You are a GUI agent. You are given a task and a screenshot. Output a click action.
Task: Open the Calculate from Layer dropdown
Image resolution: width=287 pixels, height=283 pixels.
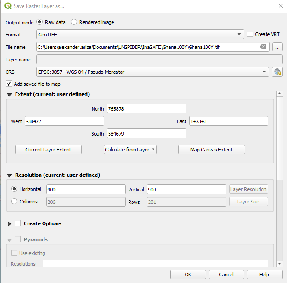tap(130, 150)
